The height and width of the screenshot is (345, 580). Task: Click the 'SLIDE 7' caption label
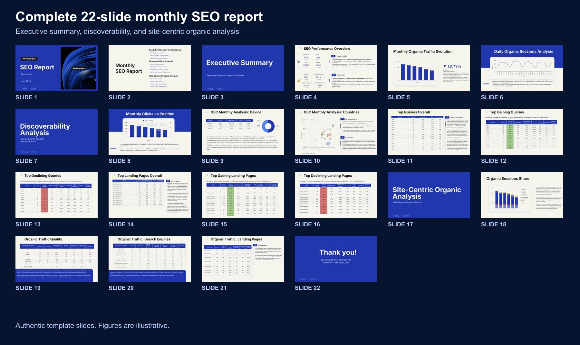(26, 161)
